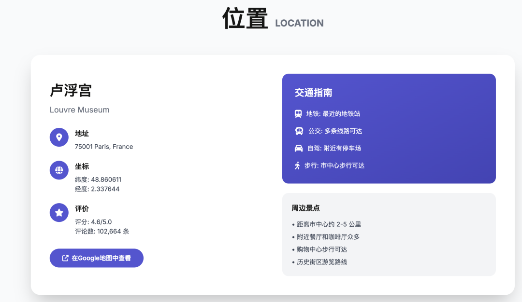Click the latitude value 48.860611
The height and width of the screenshot is (302, 522).
click(x=106, y=180)
